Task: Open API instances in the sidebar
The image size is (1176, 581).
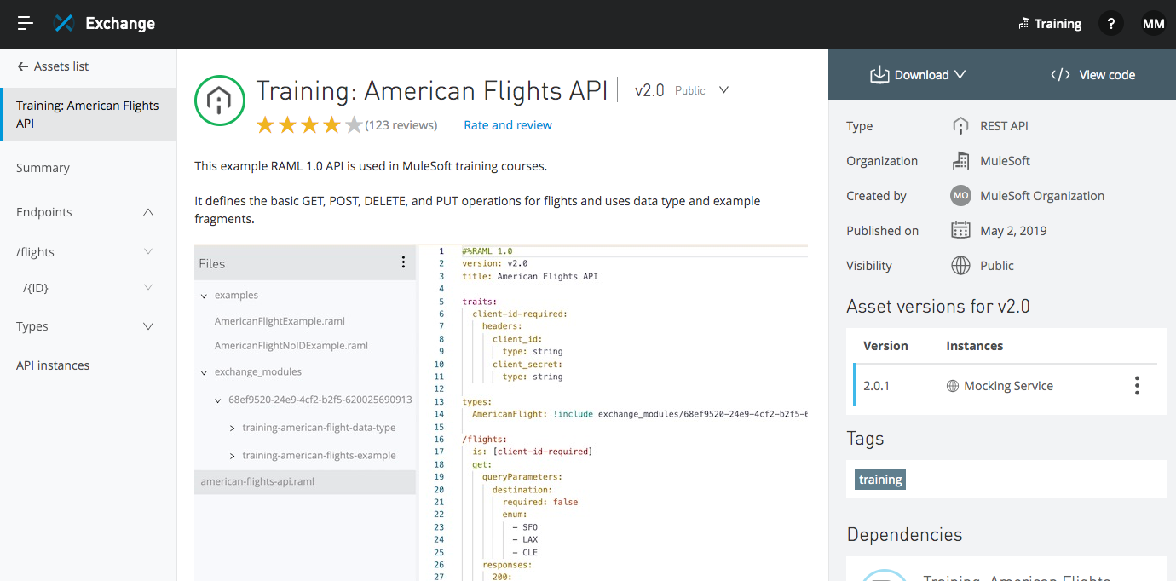Action: pyautogui.click(x=53, y=365)
